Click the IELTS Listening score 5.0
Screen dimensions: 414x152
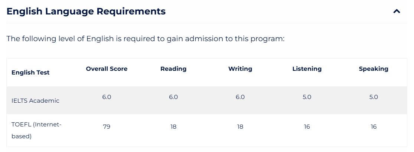[x=307, y=97]
